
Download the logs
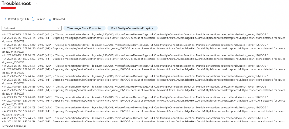point(56,19)
